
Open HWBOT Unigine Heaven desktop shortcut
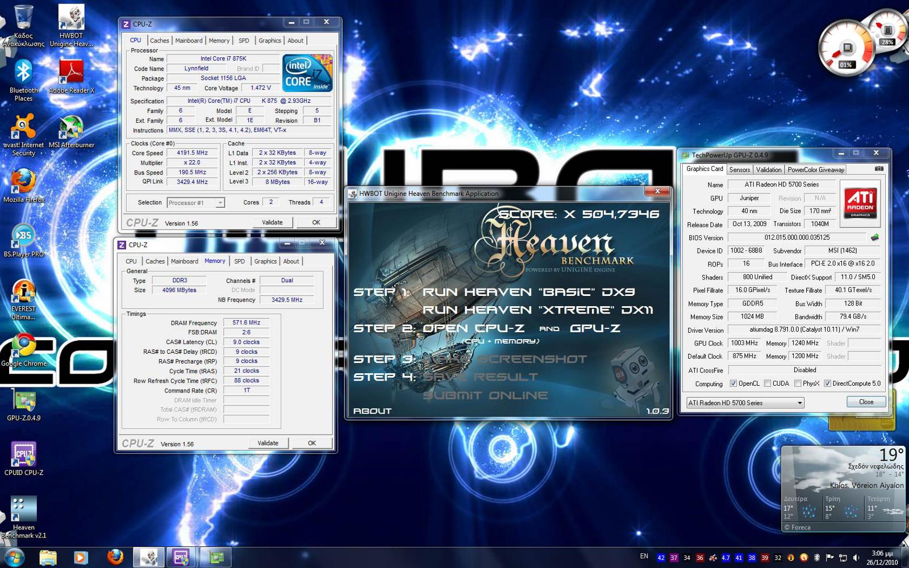[x=71, y=26]
